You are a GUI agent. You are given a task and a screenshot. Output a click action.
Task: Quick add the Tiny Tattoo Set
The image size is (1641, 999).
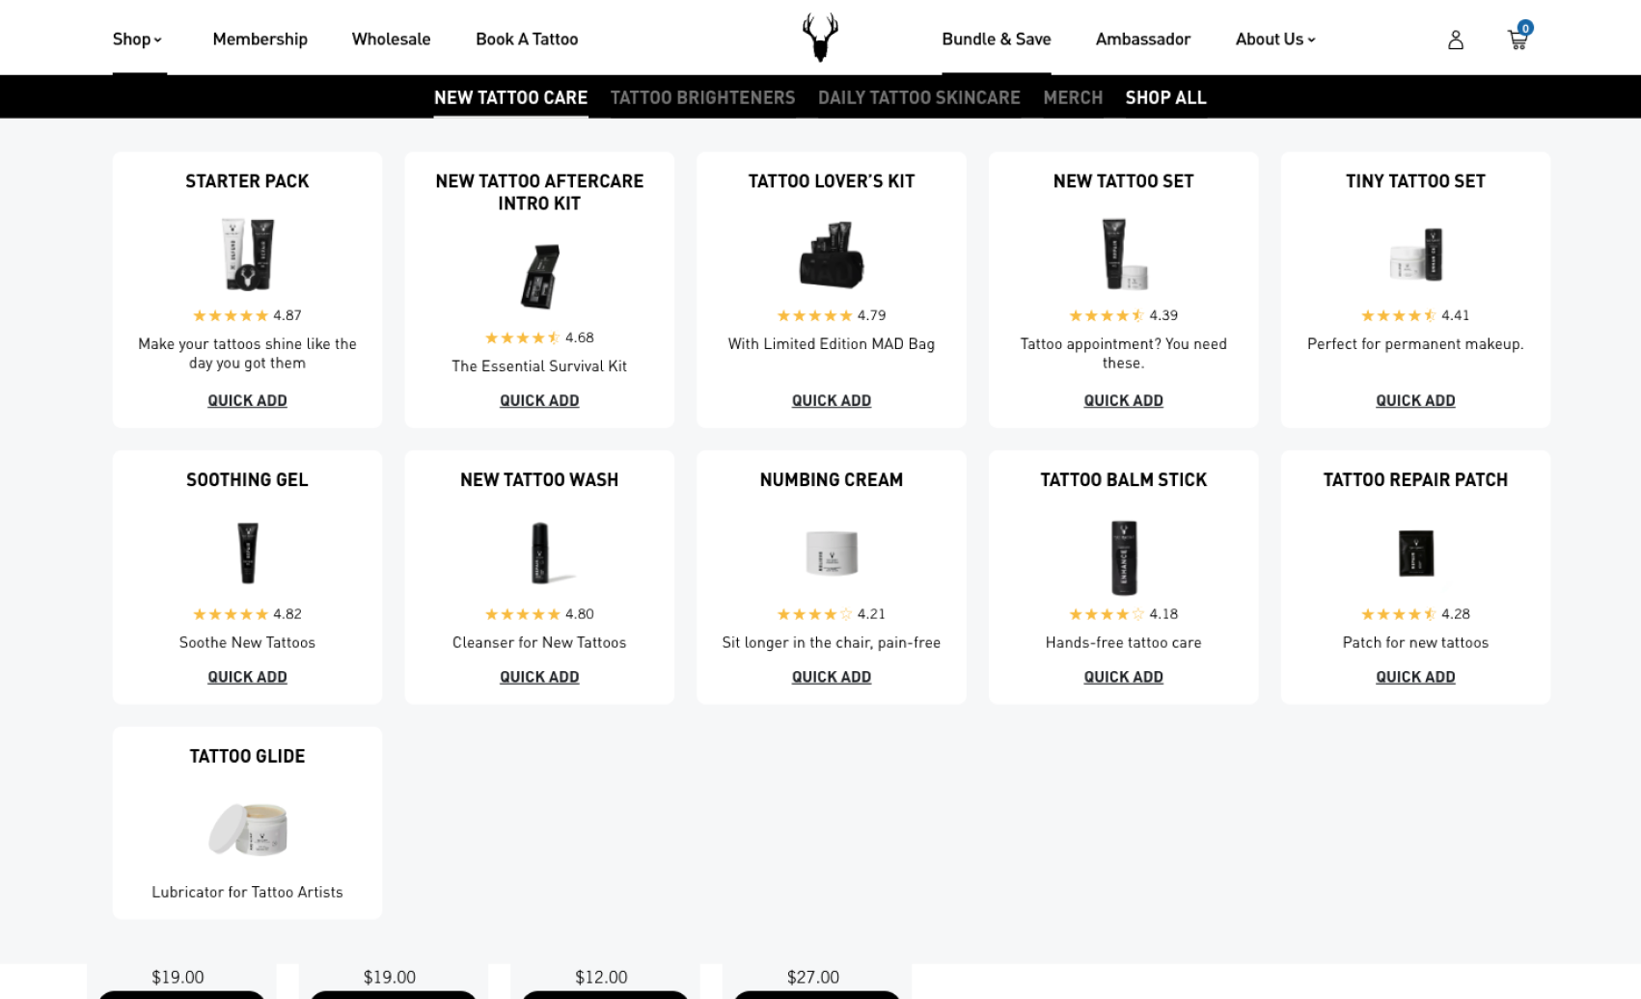click(x=1415, y=400)
